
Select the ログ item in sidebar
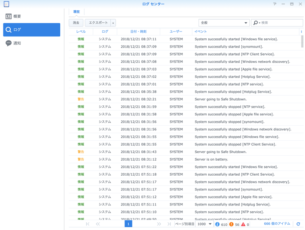[31, 30]
